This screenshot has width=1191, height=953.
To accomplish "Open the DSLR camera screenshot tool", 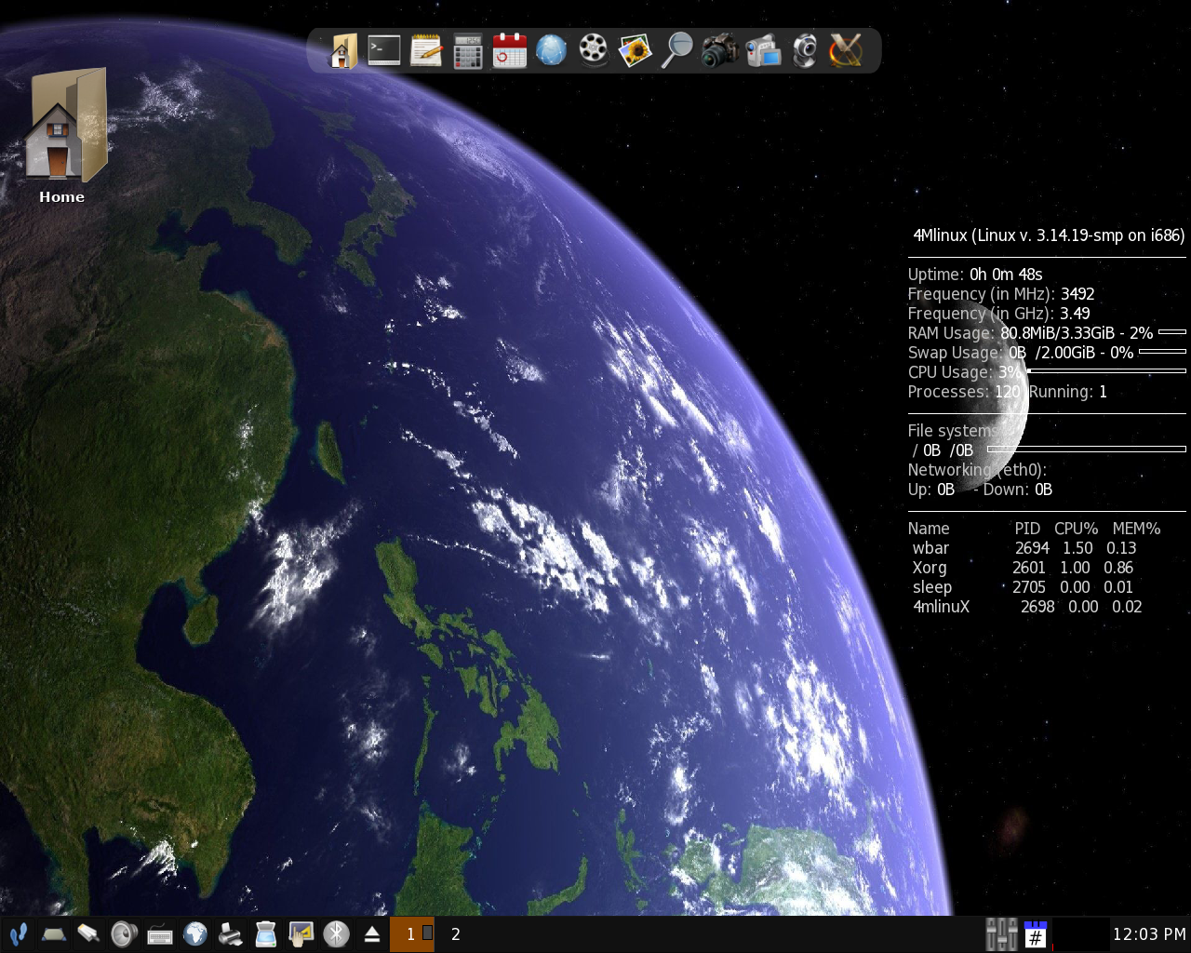I will 719,50.
